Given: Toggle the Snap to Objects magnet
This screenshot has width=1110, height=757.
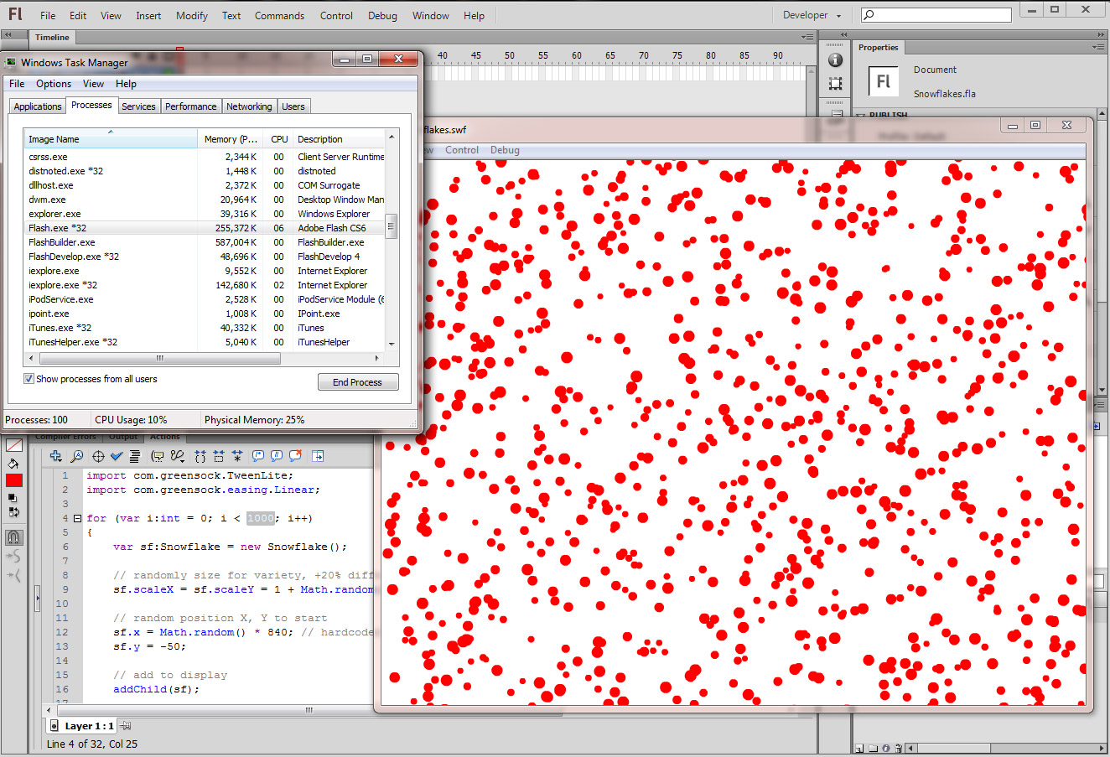Looking at the screenshot, I should coord(13,537).
